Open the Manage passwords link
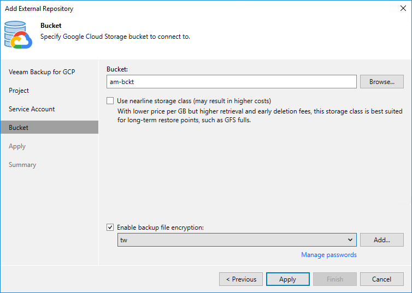This screenshot has width=412, height=293. coord(328,255)
